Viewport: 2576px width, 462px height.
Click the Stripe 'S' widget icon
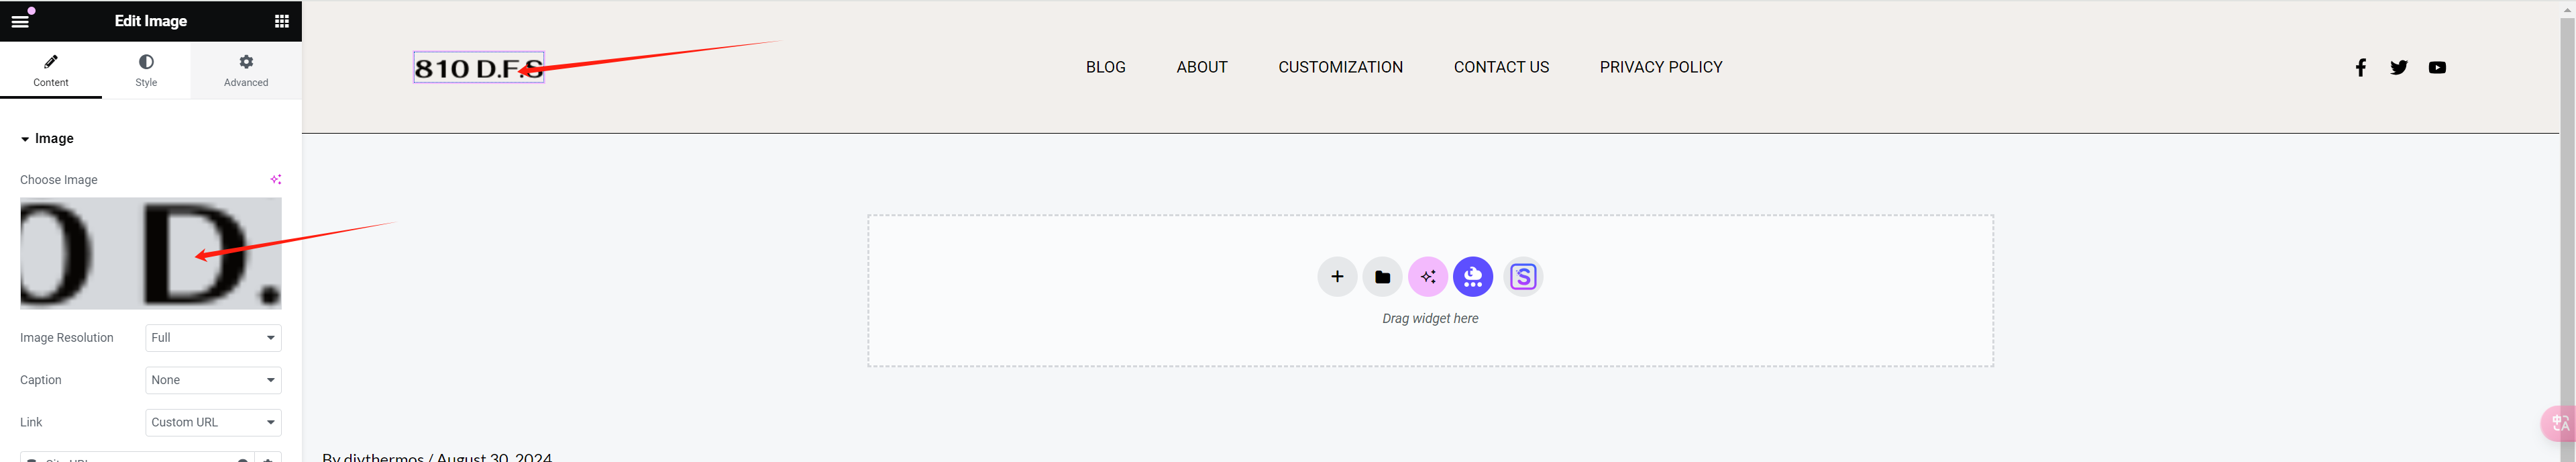pyautogui.click(x=1523, y=276)
